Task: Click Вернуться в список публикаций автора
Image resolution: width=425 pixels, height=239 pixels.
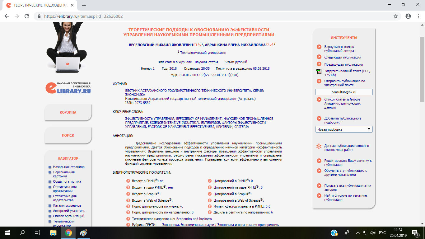Action: click(x=339, y=49)
